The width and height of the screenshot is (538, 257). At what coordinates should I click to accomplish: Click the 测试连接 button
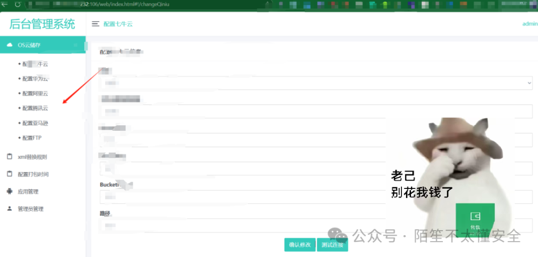pyautogui.click(x=332, y=245)
